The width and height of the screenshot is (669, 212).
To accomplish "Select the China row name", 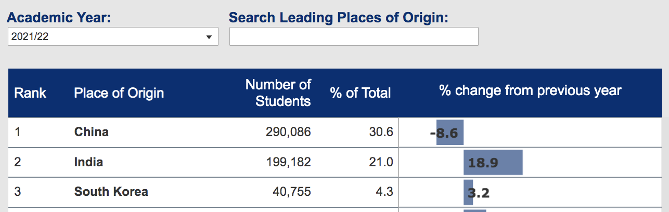I will [x=92, y=132].
